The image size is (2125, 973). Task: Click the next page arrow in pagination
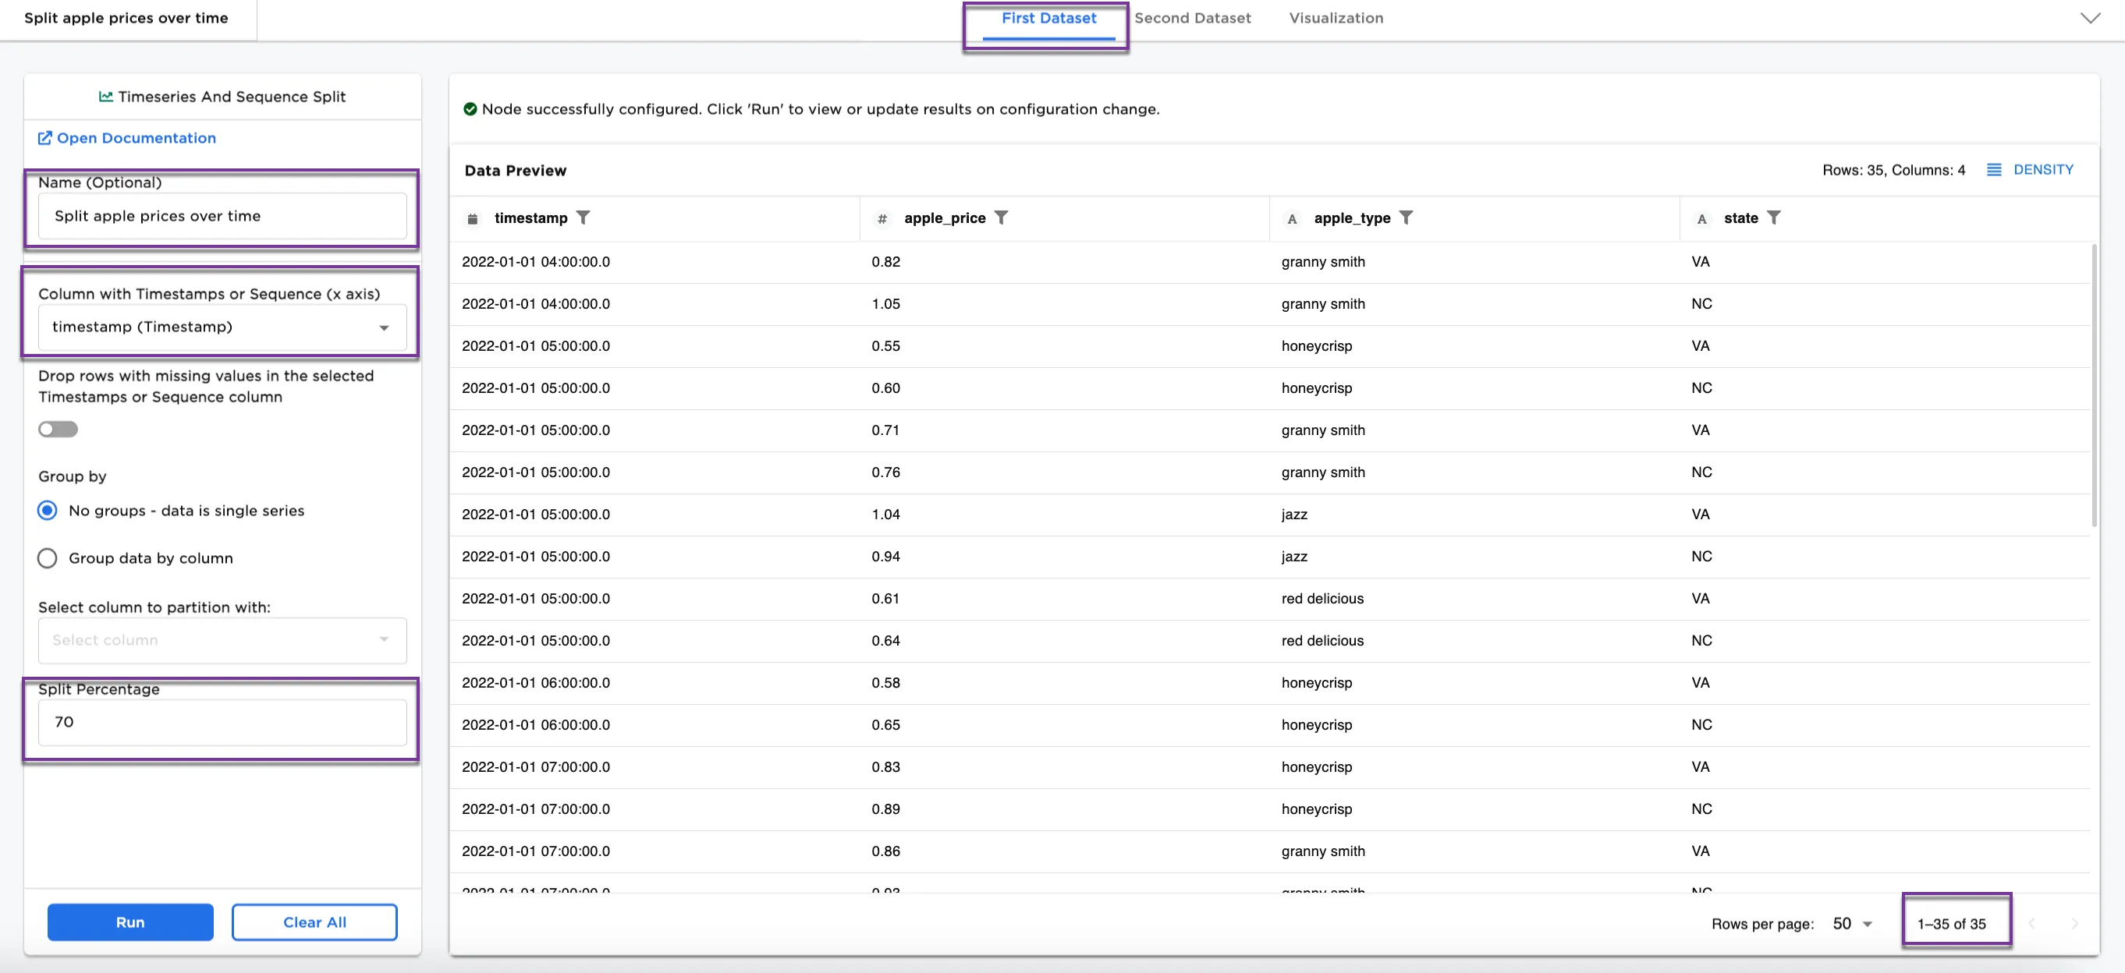(2074, 924)
